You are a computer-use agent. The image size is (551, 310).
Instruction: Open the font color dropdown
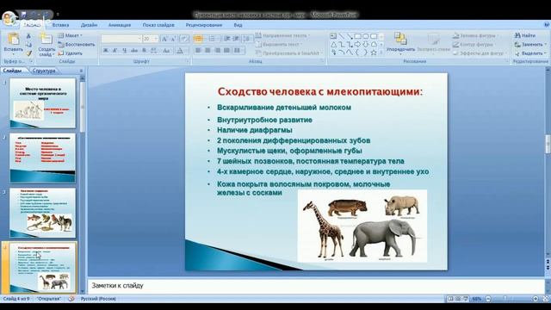182,51
